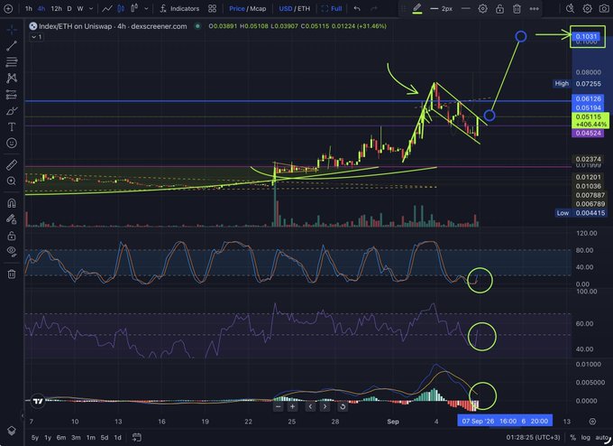Collapse the indicator legend showing 1
613x446 pixels.
pyautogui.click(x=36, y=37)
